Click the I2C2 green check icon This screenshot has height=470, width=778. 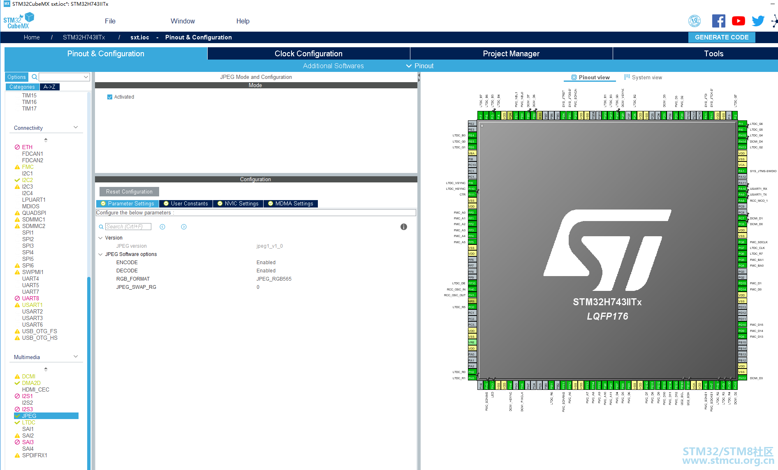[17, 180]
